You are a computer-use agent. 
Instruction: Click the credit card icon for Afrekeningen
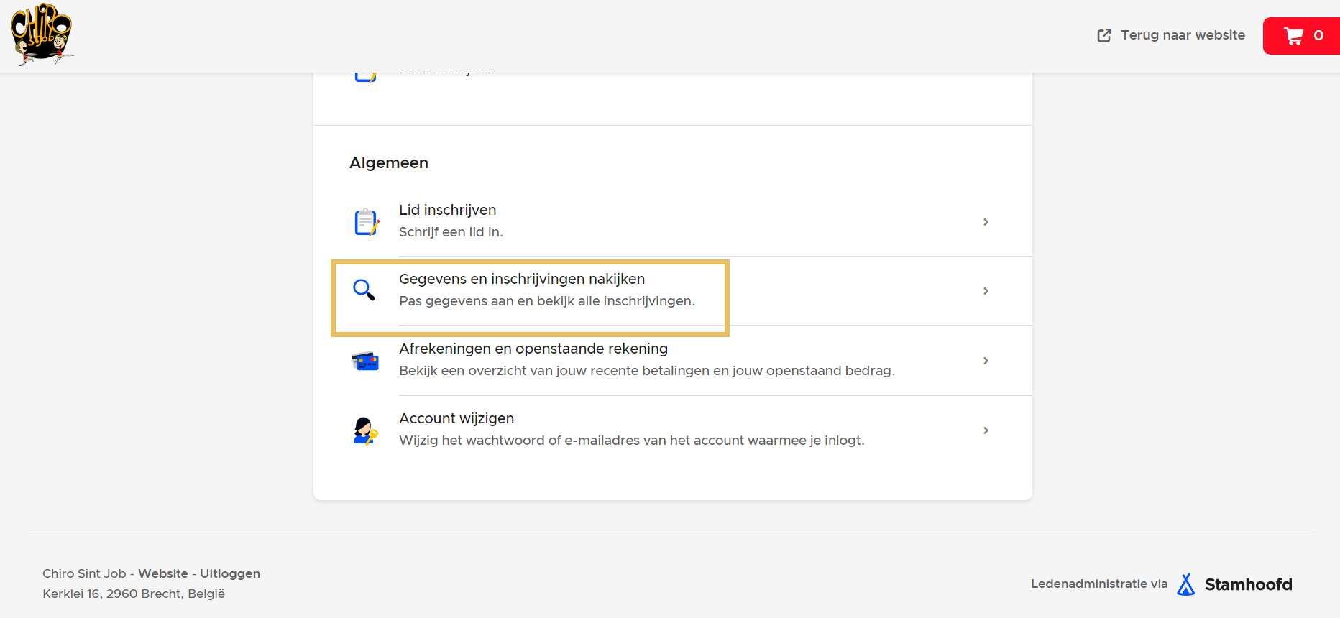365,361
